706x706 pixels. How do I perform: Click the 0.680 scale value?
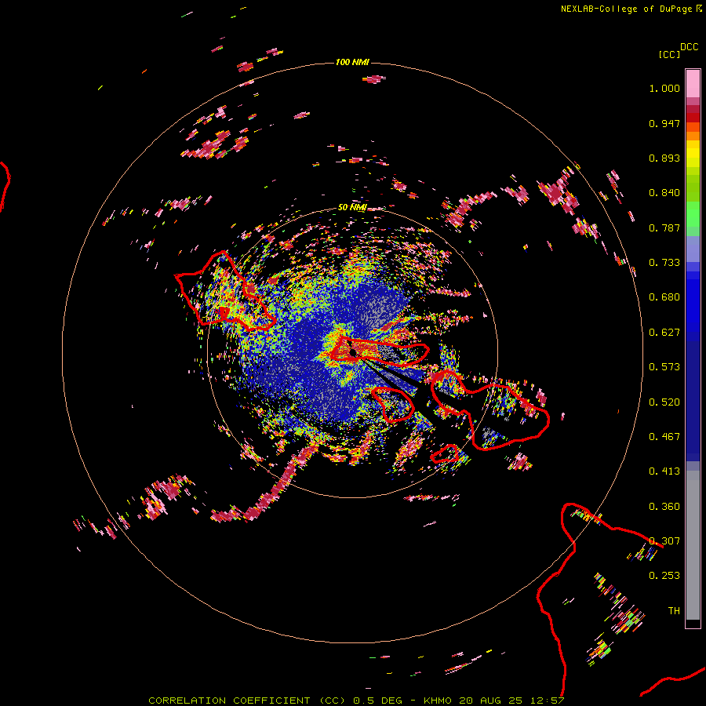(664, 297)
